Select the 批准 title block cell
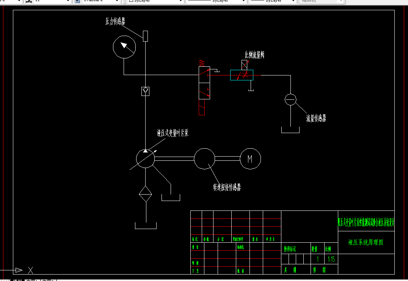The height and width of the screenshot is (281, 408). click(240, 271)
